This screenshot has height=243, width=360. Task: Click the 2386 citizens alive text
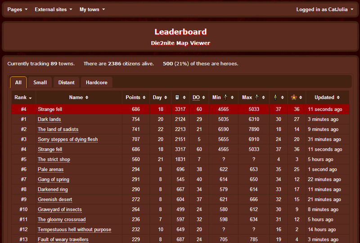coord(119,64)
